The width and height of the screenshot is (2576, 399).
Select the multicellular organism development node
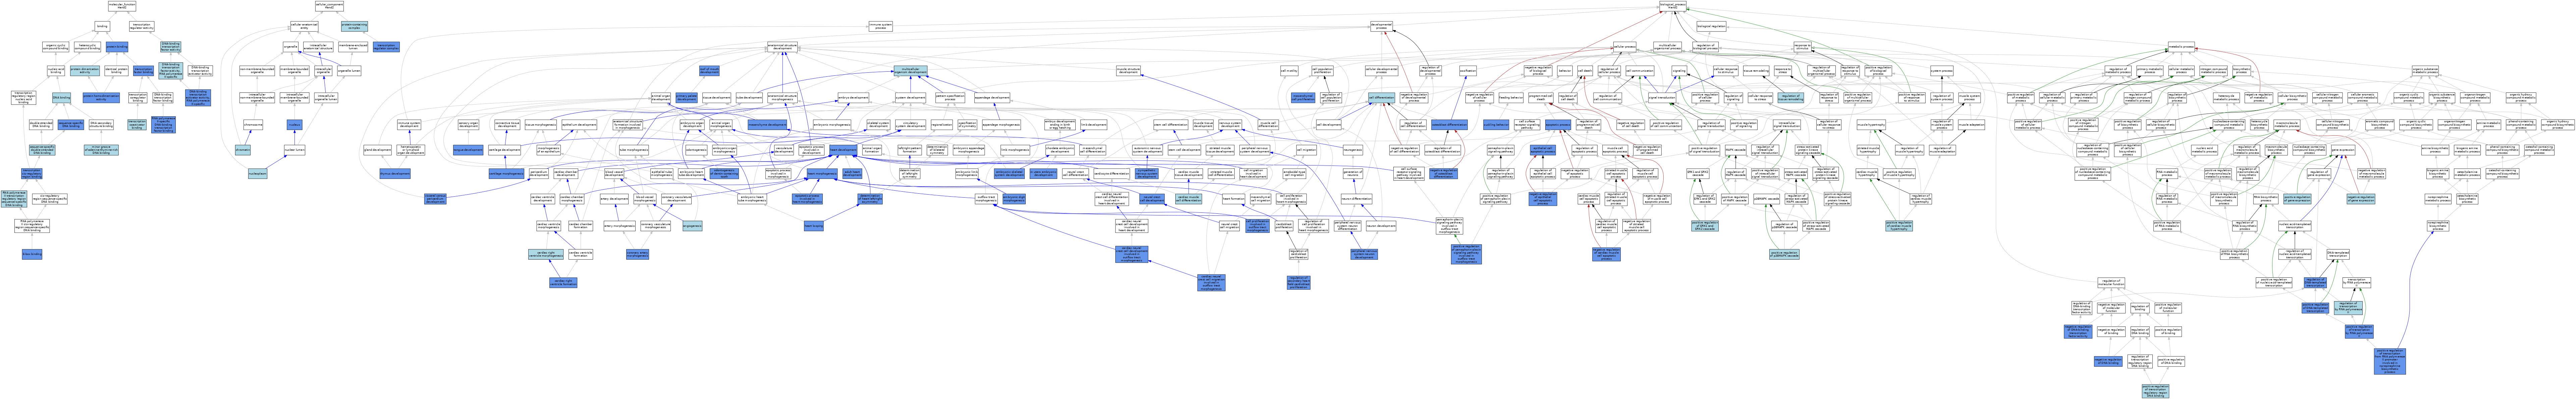[x=911, y=71]
